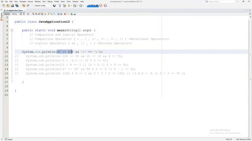Click the last profiler icon in main toolbar

pyautogui.click(x=106, y=5)
